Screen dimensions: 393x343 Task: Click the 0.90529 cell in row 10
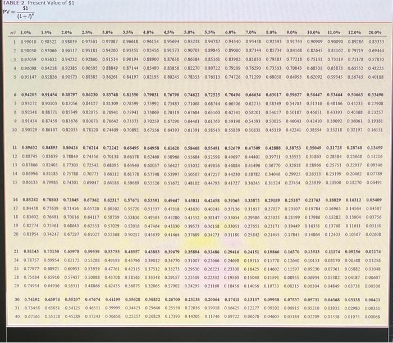28,130
